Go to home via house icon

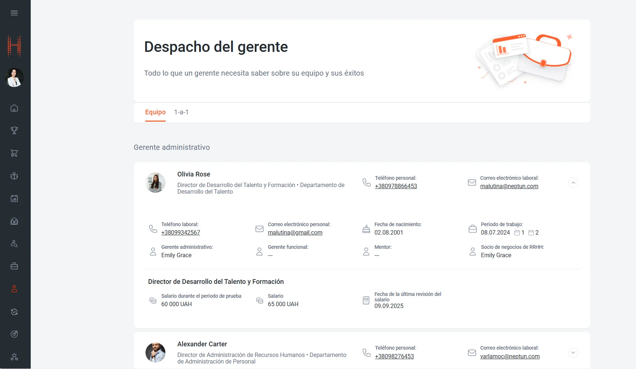(14, 108)
